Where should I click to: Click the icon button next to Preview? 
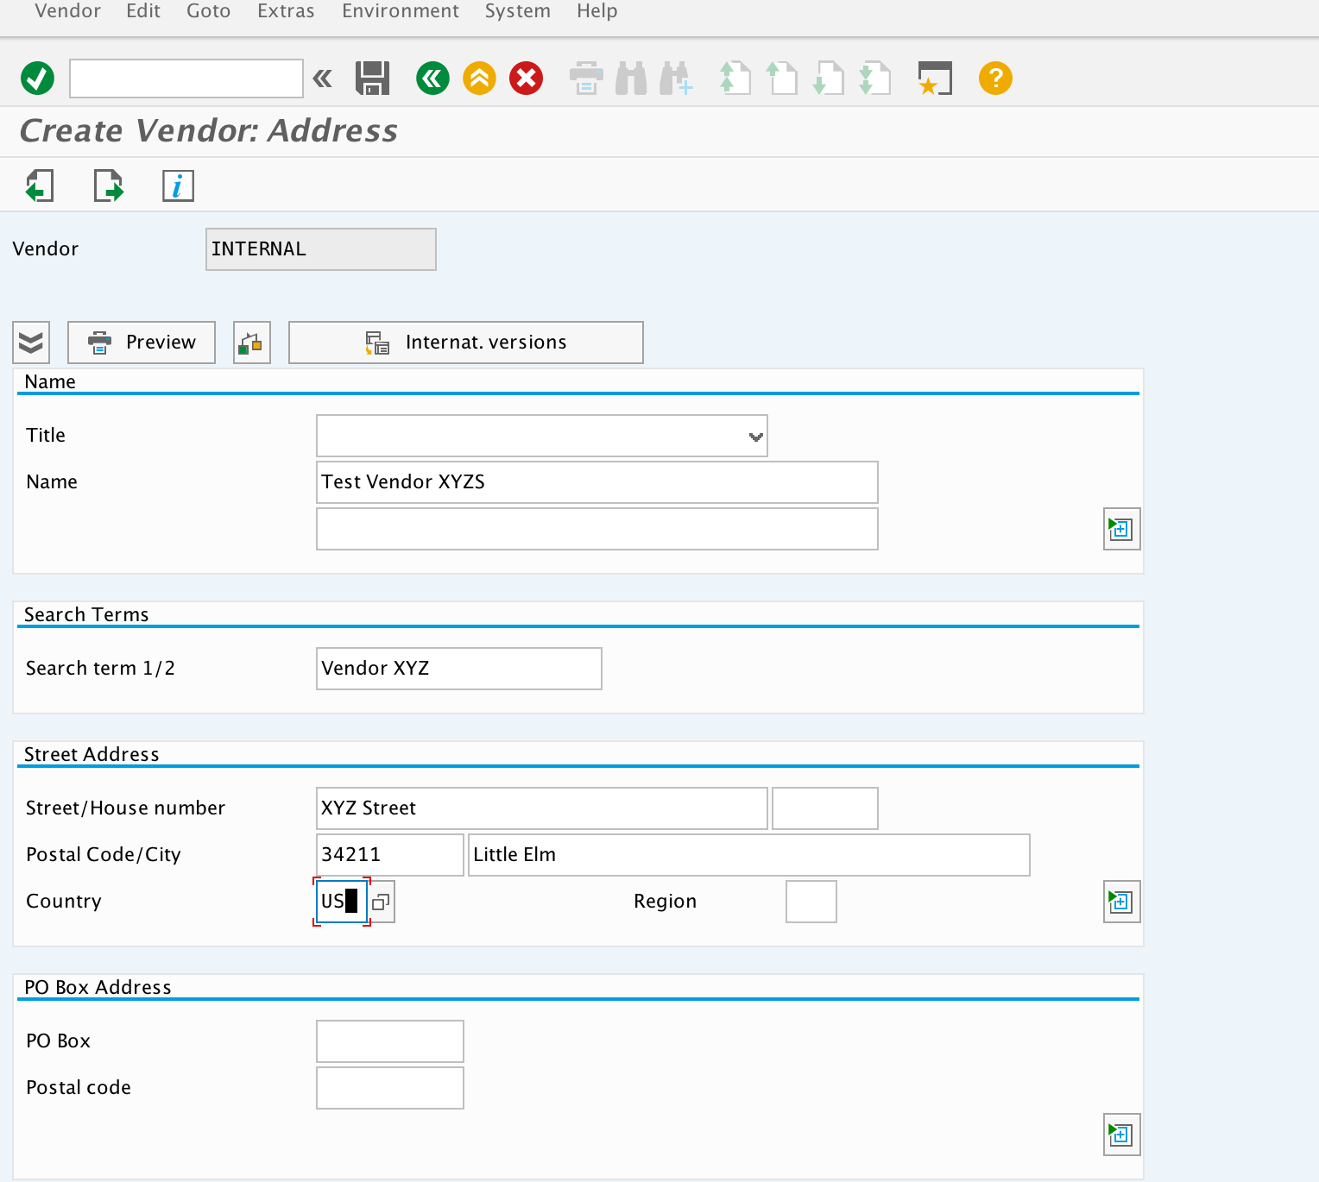click(252, 343)
